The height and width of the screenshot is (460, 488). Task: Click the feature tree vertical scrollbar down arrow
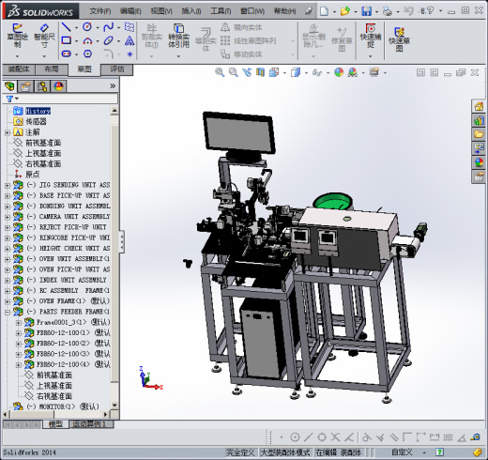pos(114,406)
